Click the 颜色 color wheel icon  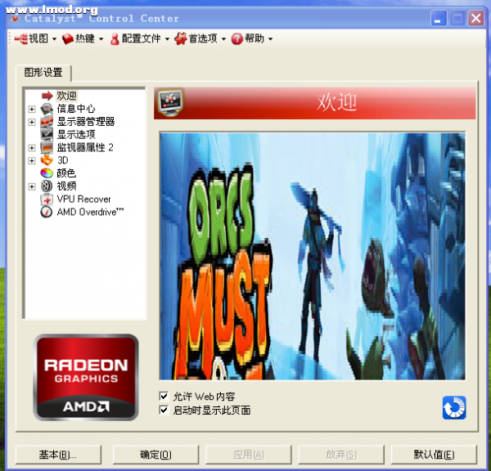pyautogui.click(x=47, y=173)
